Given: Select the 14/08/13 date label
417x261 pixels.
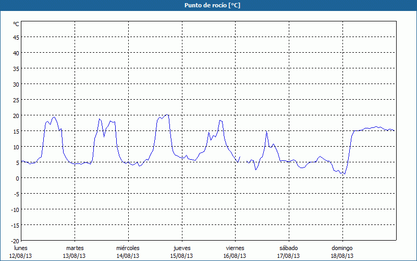Looking at the screenshot, I should click(128, 256).
